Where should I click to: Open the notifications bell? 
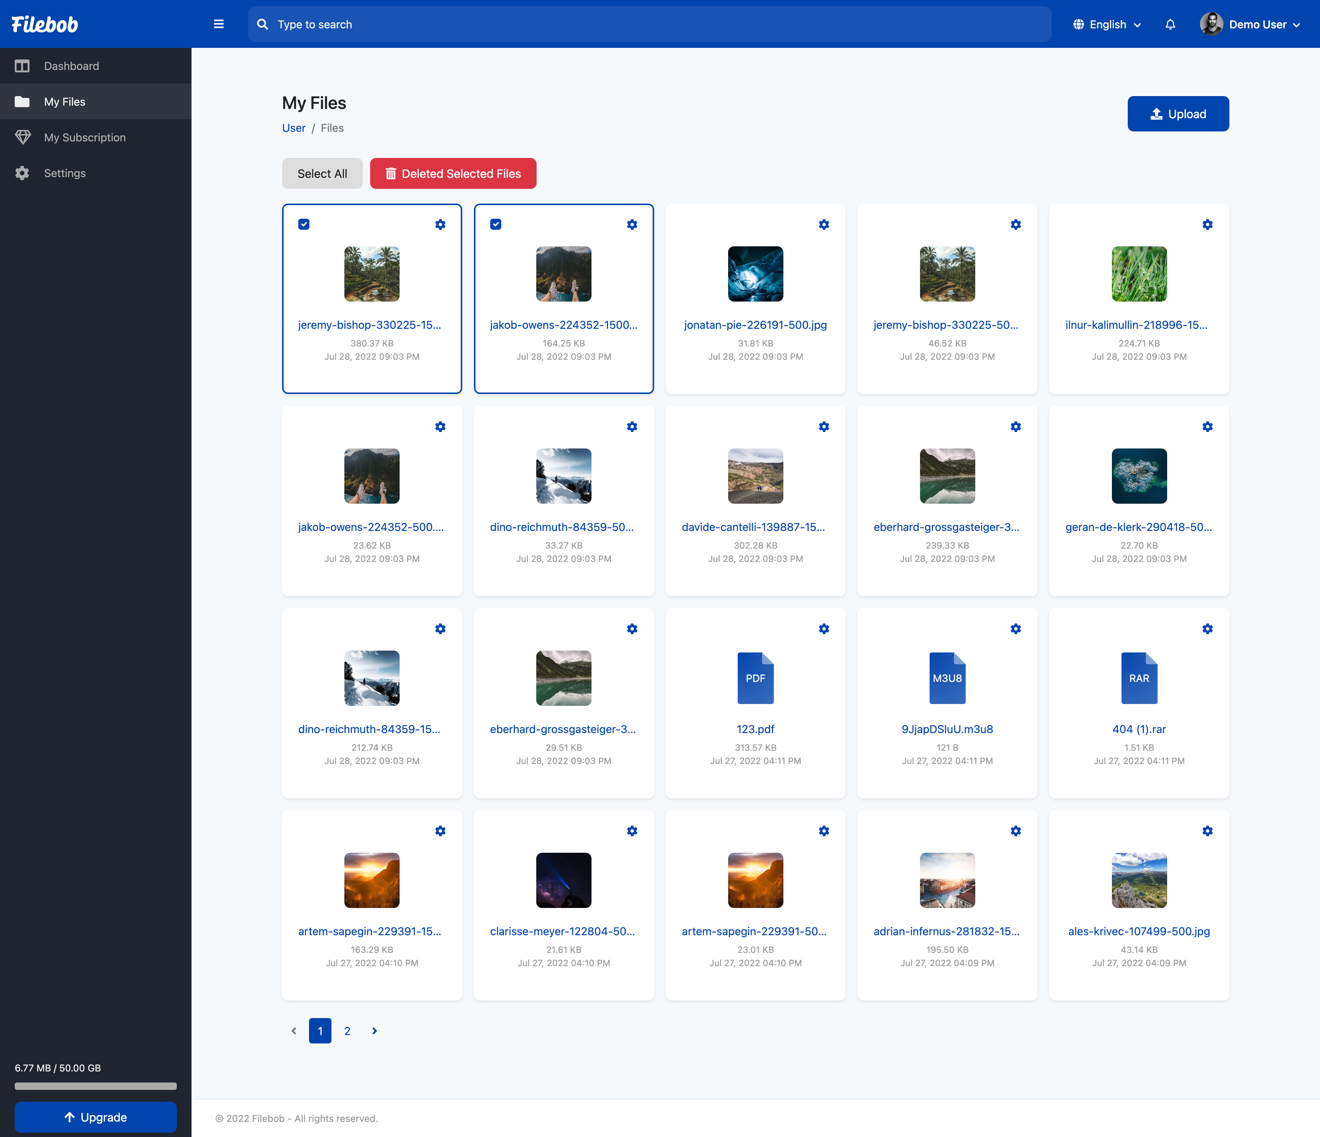tap(1170, 24)
